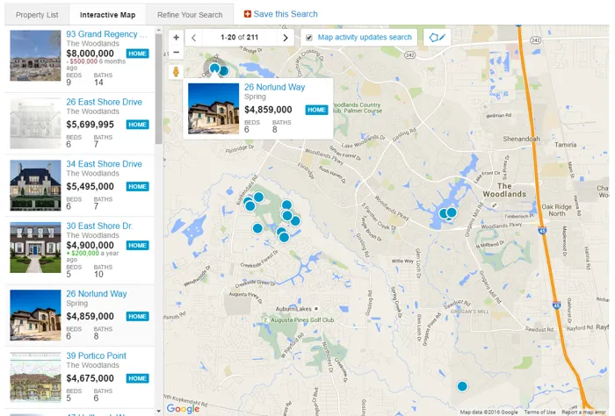Open 30 East Shore Dr. listing title
615x416 pixels.
tap(99, 226)
